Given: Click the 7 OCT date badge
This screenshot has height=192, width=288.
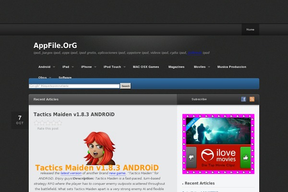Looking at the screenshot, I should [x=20, y=120].
